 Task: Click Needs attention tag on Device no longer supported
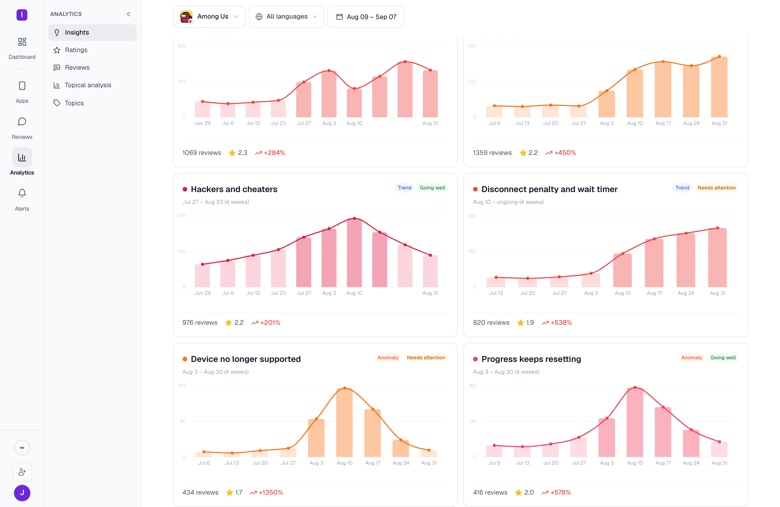tap(426, 358)
